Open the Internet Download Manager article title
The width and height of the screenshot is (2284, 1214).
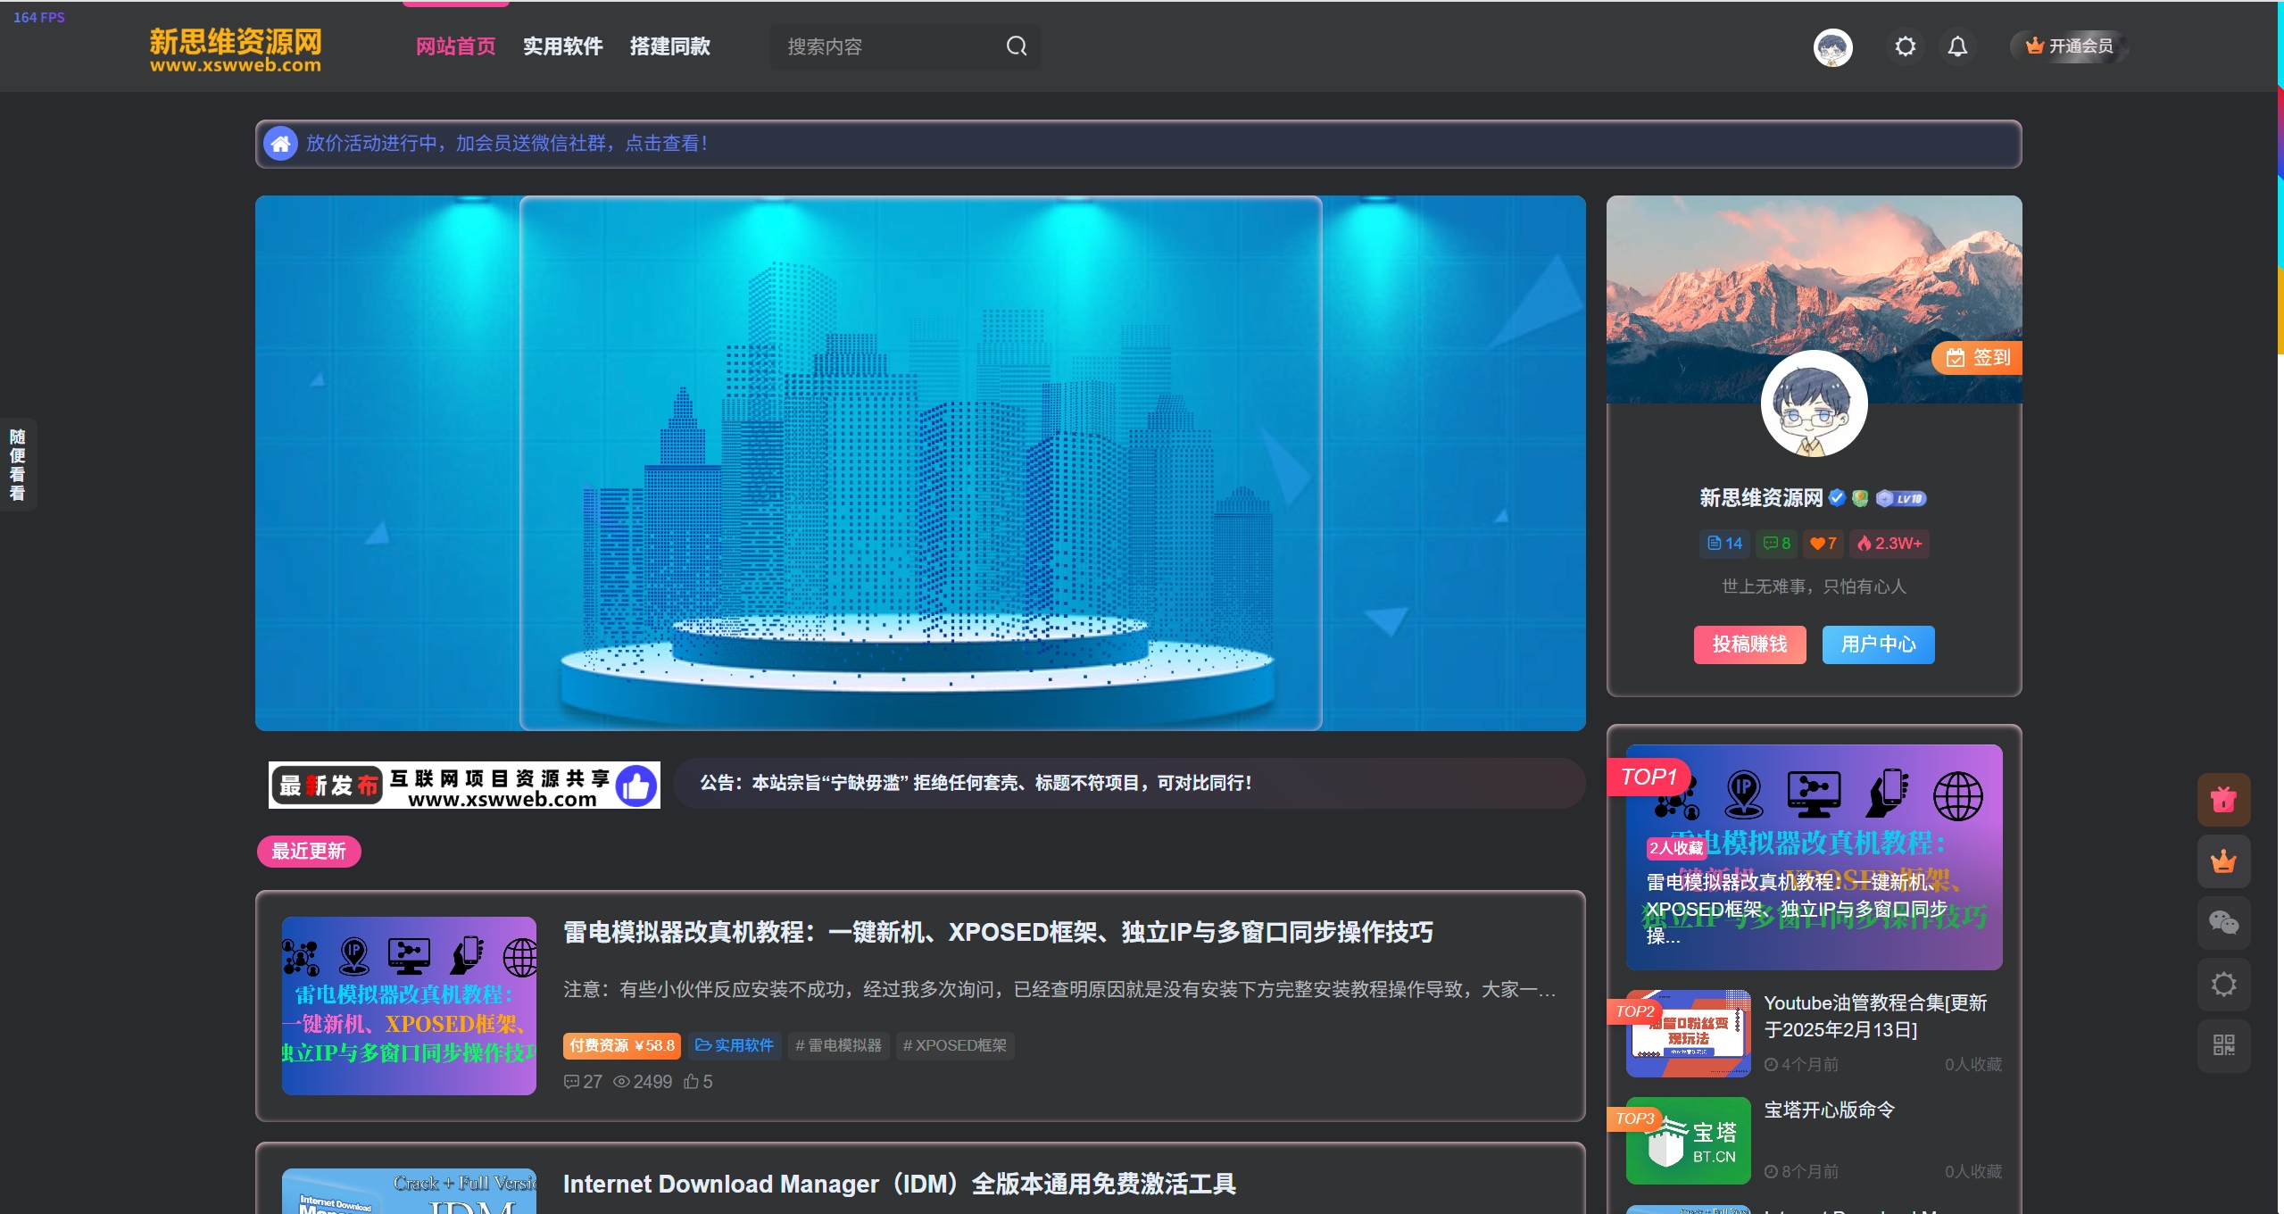pyautogui.click(x=900, y=1185)
